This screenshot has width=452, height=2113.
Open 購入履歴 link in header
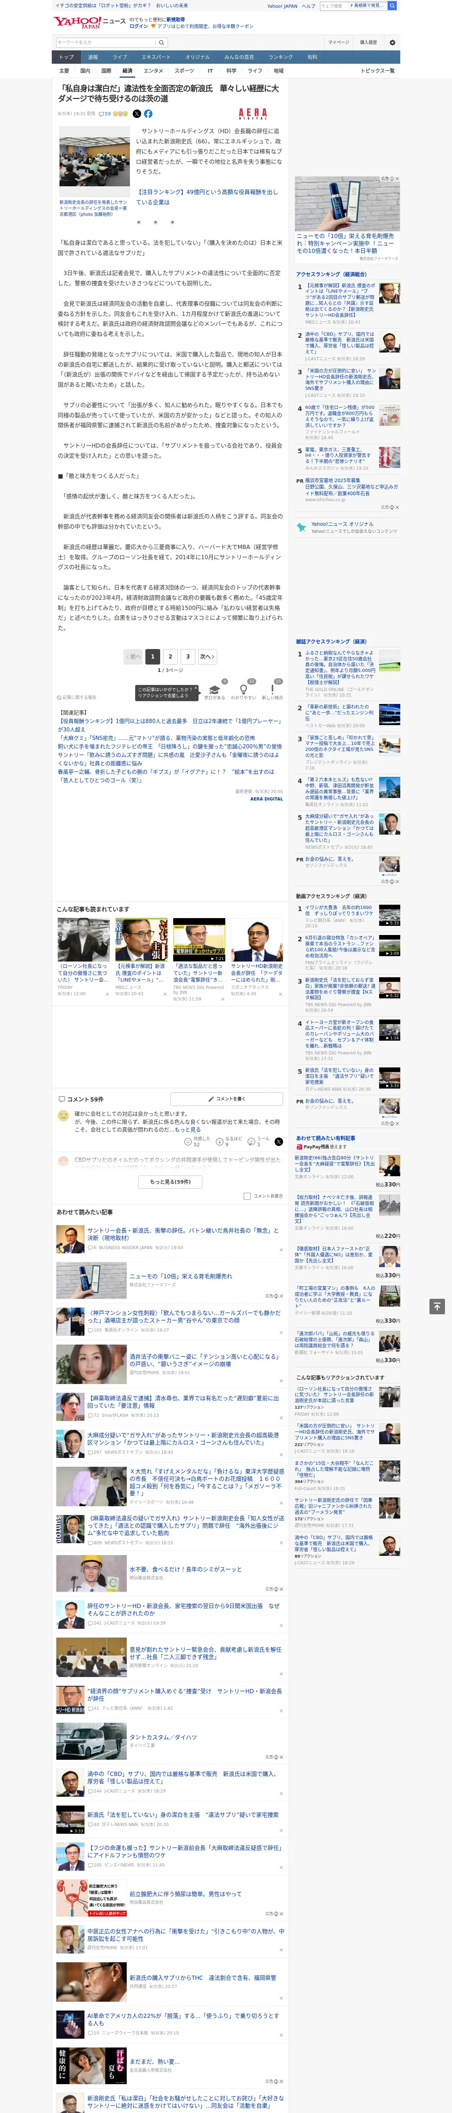368,42
